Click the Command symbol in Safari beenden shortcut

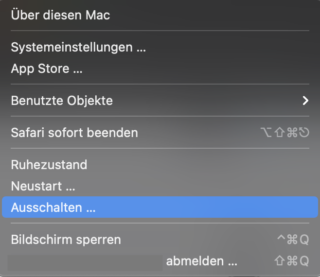coord(292,132)
